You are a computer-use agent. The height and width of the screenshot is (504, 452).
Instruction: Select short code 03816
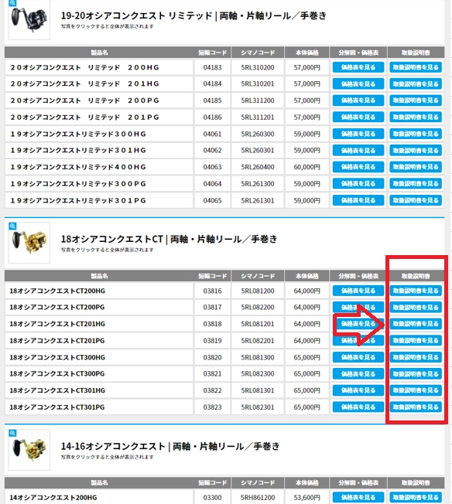(x=213, y=291)
